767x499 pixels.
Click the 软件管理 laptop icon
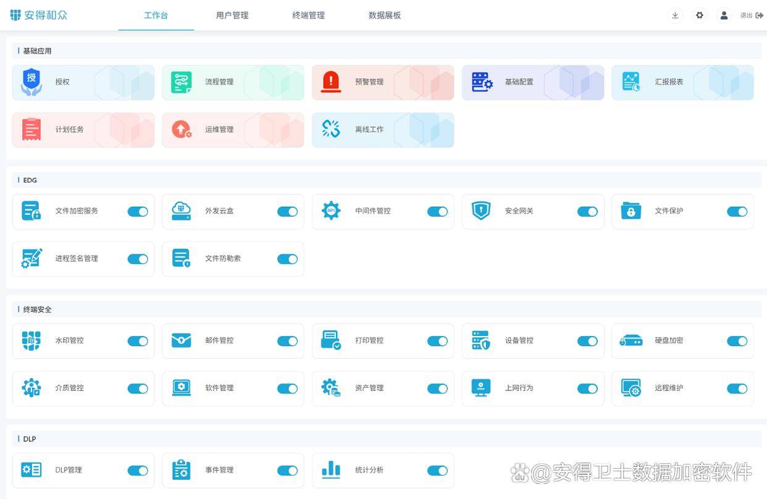pyautogui.click(x=181, y=388)
